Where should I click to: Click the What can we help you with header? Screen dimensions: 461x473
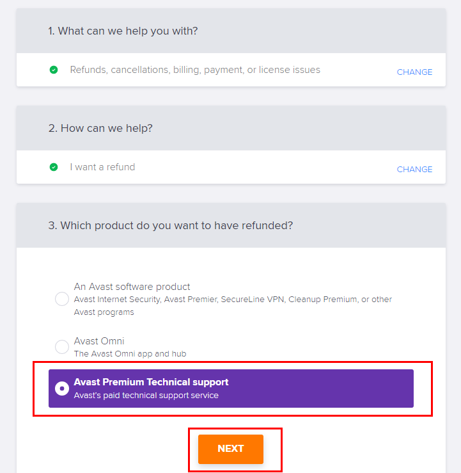[x=123, y=31]
